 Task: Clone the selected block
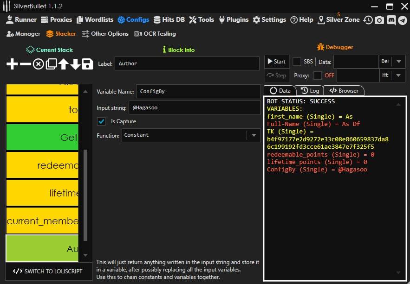tap(51, 64)
